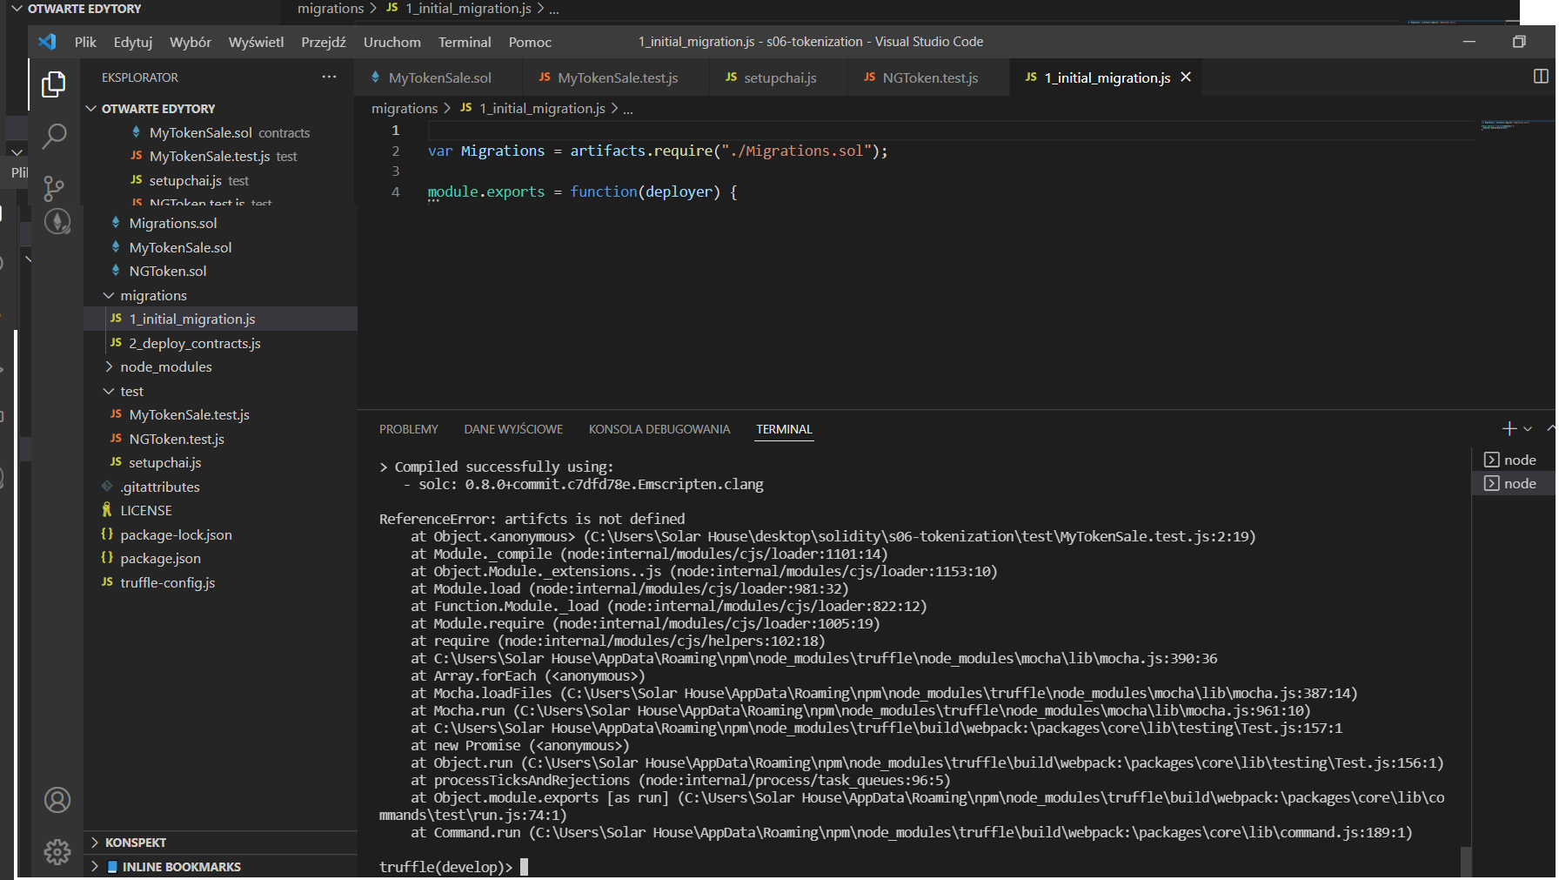Open NGToken.test.js in test folder
1559x880 pixels.
[x=177, y=439]
